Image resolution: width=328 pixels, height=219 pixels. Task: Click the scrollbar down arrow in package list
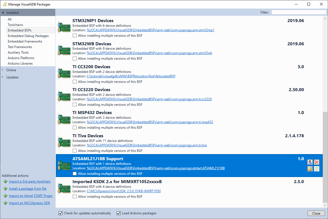325,205
